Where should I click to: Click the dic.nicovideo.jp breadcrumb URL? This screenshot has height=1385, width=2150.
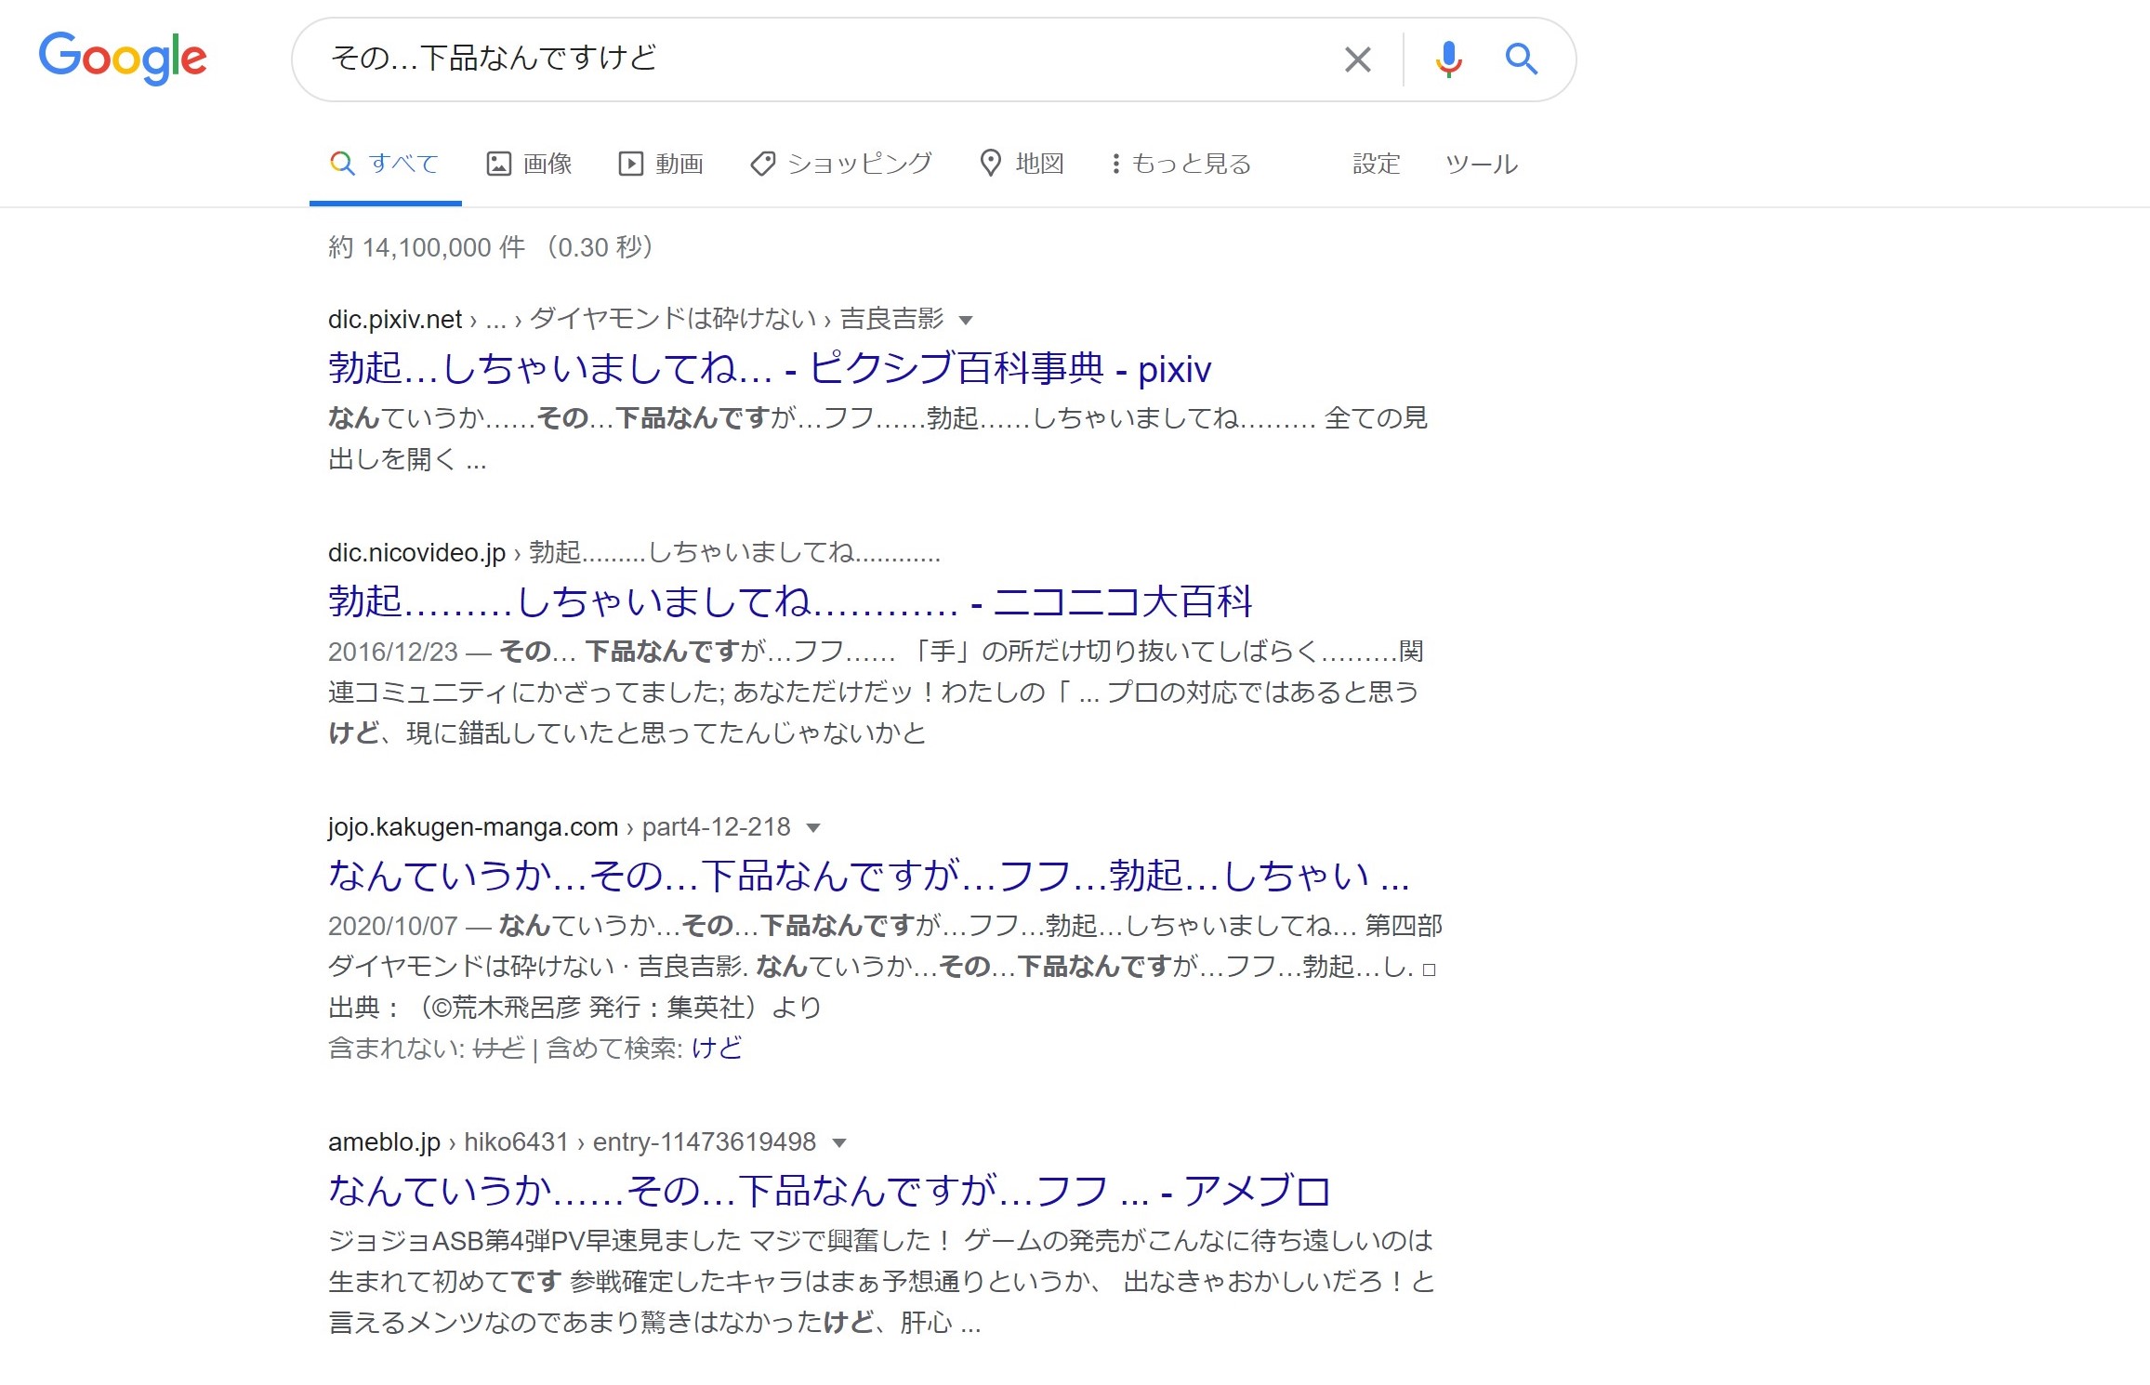[x=416, y=553]
